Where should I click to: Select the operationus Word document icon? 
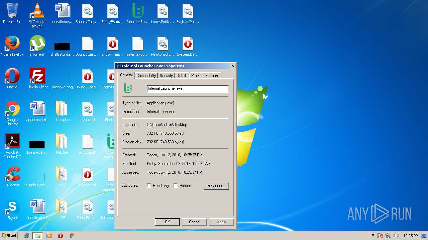click(x=62, y=13)
